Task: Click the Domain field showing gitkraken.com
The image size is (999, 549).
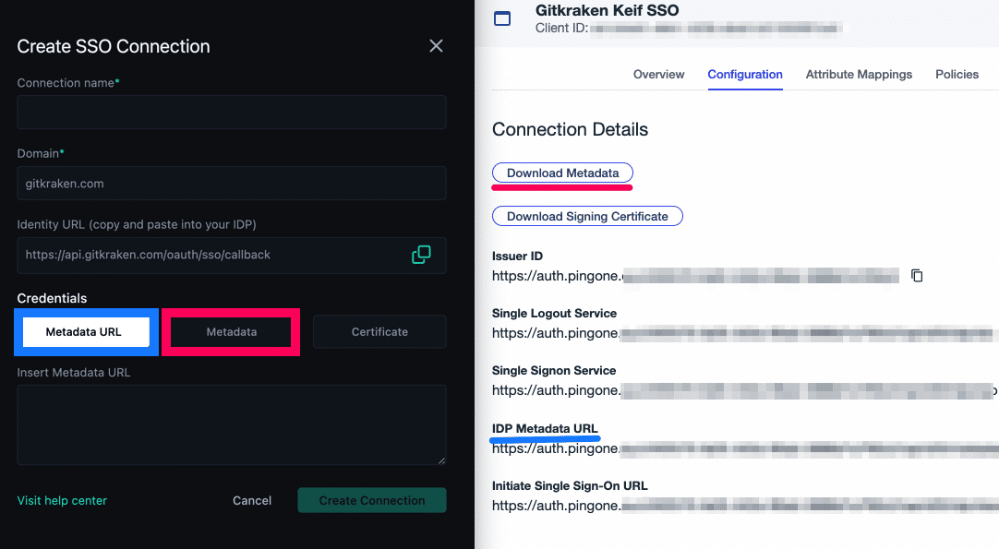Action: (231, 184)
